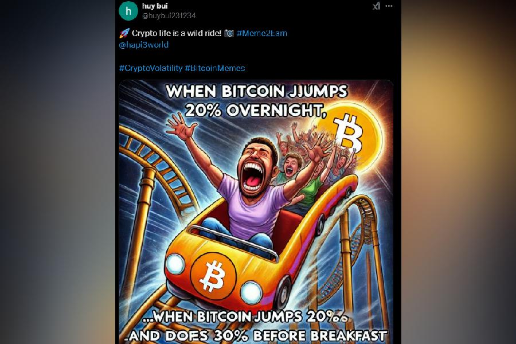This screenshot has width=516, height=344.
Task: Open the #CryptoVolatility hashtag
Action: 150,68
